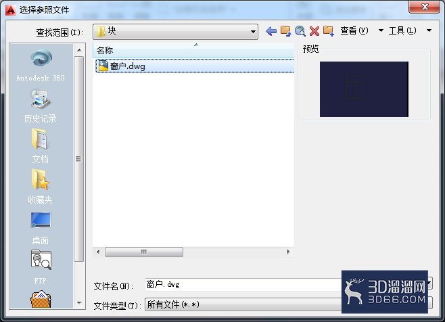
Task: Click the preview thumbnail image
Action: click(x=364, y=89)
